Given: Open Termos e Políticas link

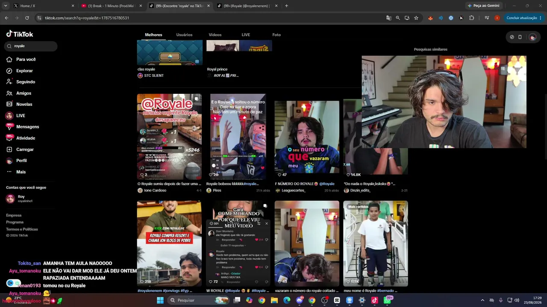Looking at the screenshot, I should click(x=22, y=229).
